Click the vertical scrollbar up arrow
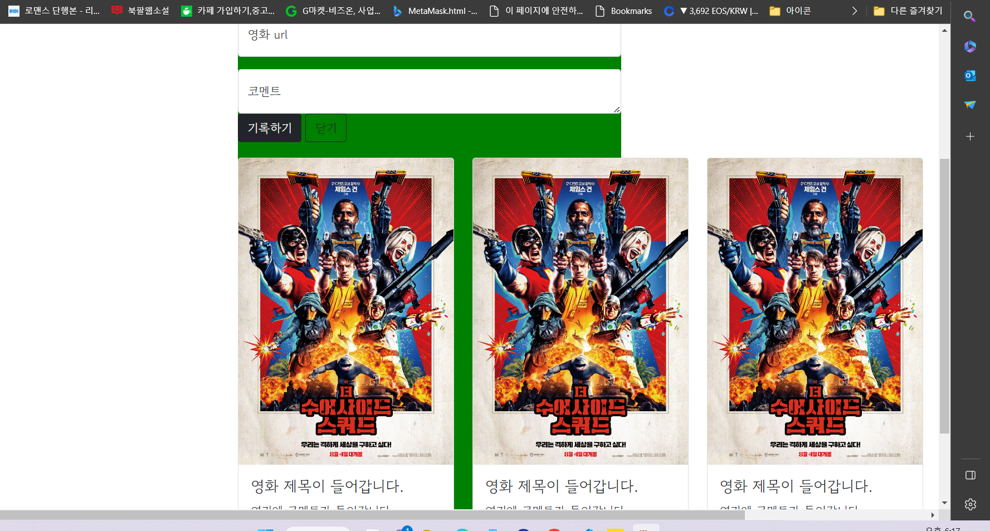 pyautogui.click(x=944, y=30)
